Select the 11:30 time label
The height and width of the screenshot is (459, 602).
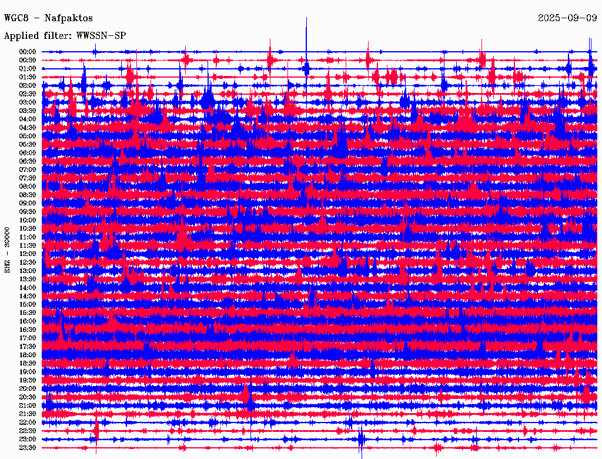coord(28,245)
